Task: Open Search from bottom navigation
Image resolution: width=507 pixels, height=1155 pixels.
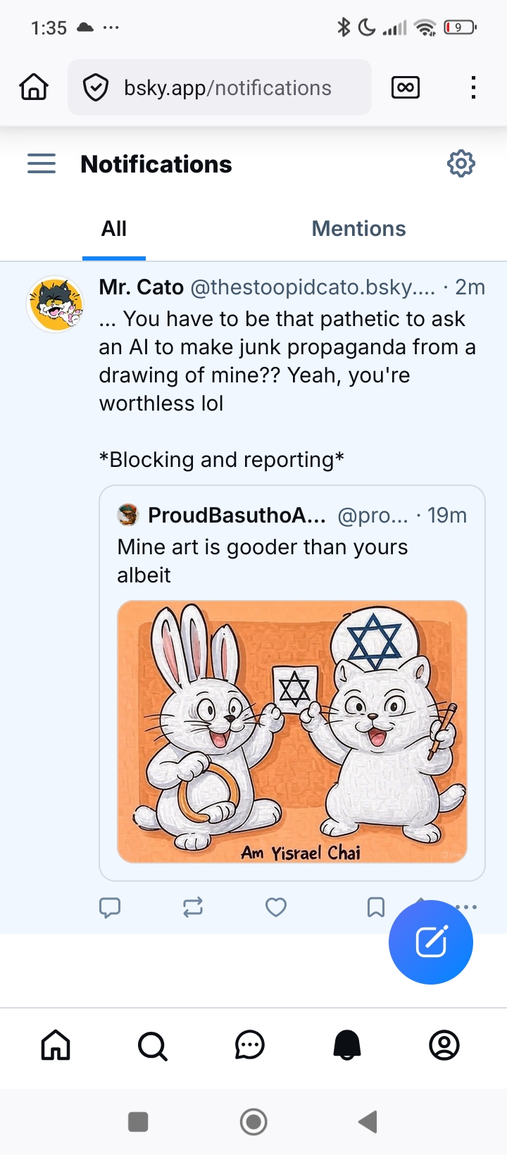Action: pyautogui.click(x=153, y=1045)
